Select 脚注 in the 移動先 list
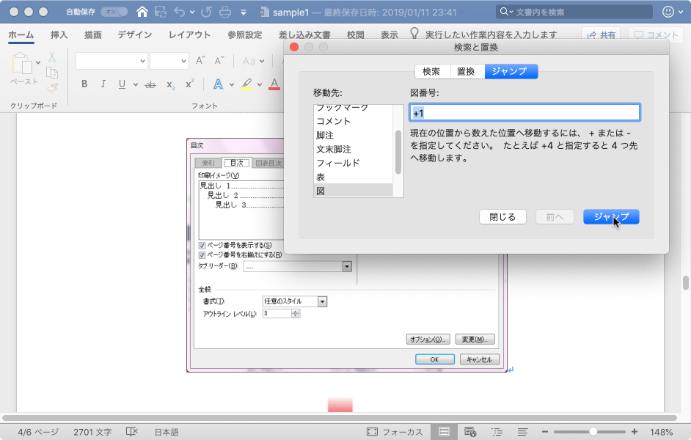691x440 pixels. pos(353,135)
